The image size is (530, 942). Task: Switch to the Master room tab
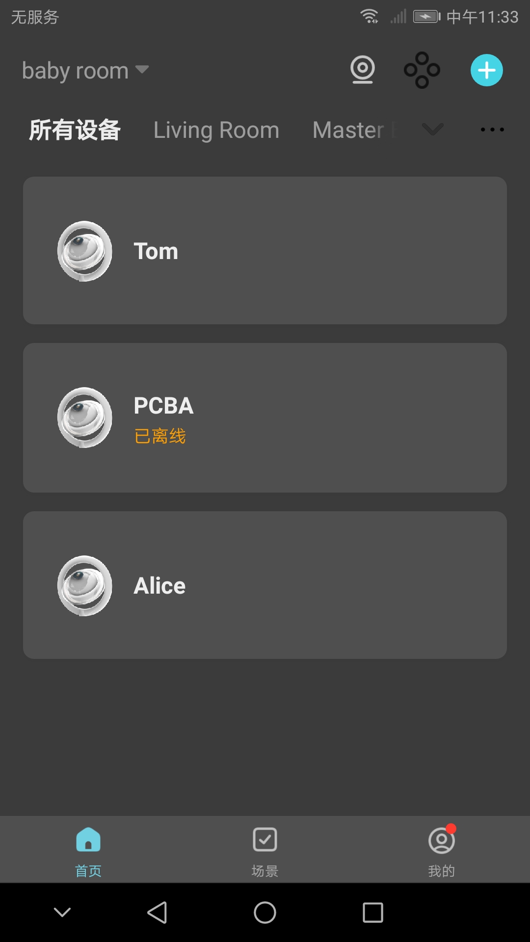[349, 130]
